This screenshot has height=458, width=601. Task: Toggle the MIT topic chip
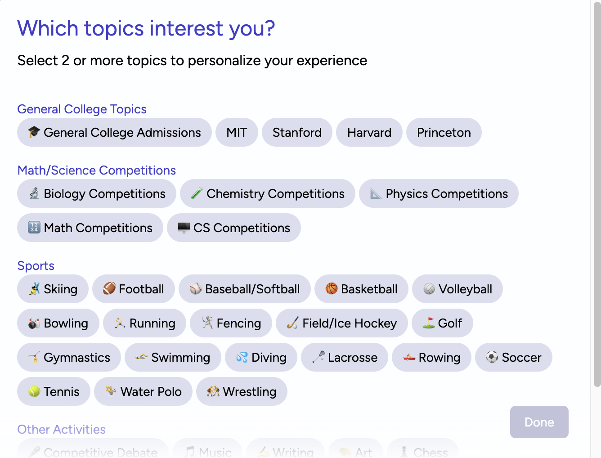coord(237,132)
